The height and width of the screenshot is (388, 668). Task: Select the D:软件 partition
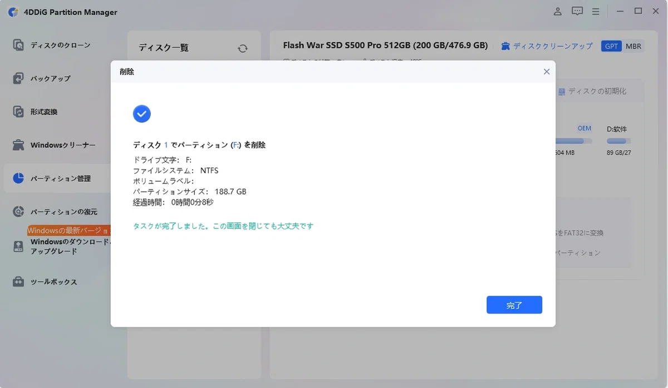618,129
